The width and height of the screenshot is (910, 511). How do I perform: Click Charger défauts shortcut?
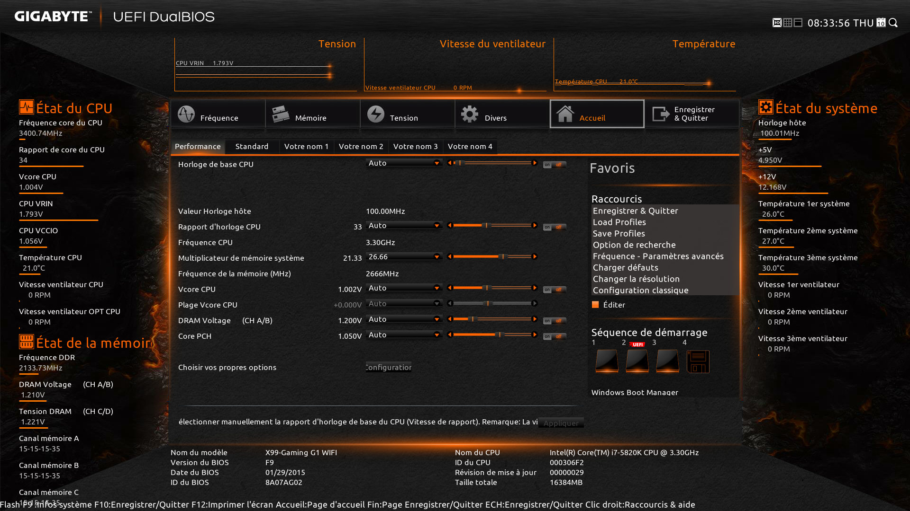[625, 267]
